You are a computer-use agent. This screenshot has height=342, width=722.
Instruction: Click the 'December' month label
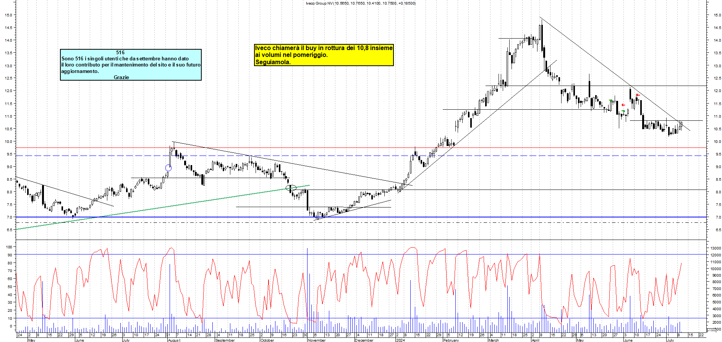tap(364, 340)
